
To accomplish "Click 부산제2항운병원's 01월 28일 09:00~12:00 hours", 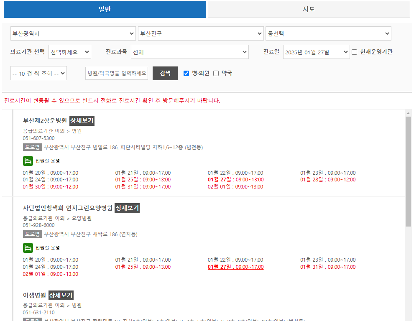I will 328,180.
